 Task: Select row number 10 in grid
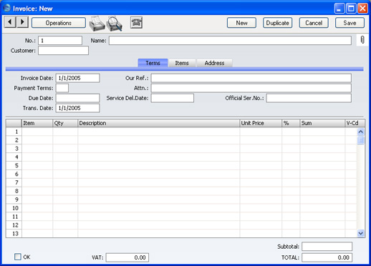[x=14, y=208]
